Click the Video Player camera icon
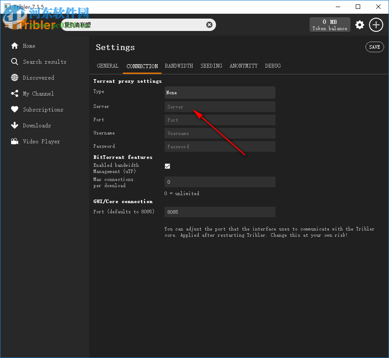The height and width of the screenshot is (358, 389). [x=15, y=141]
